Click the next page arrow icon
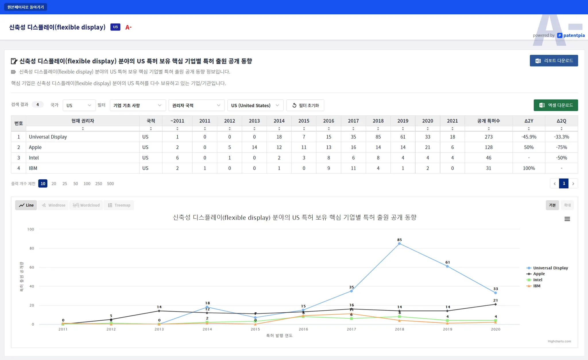Screen dimensions: 588x360 coord(573,183)
